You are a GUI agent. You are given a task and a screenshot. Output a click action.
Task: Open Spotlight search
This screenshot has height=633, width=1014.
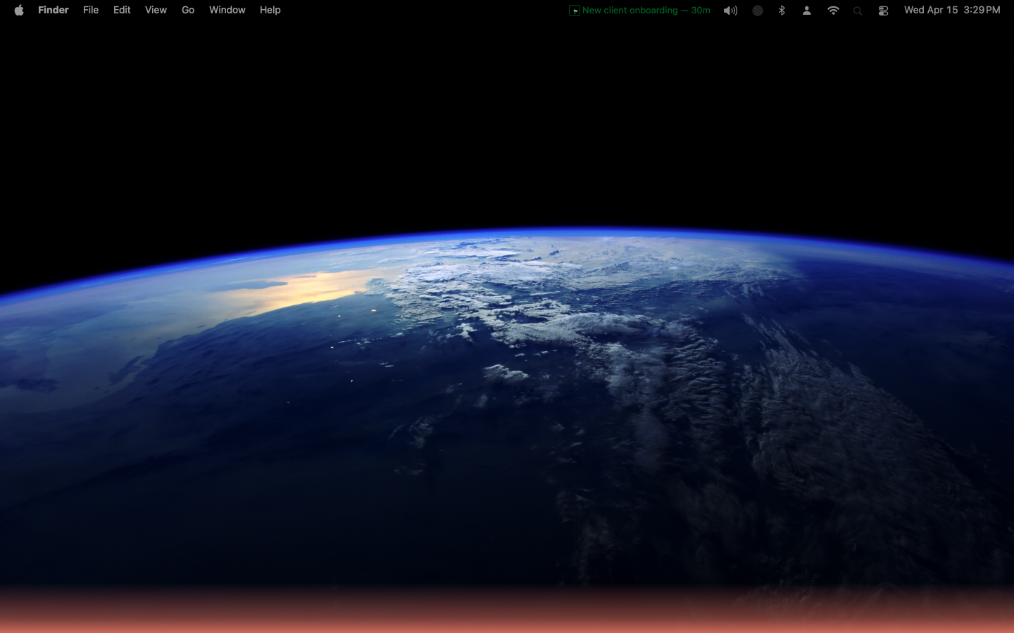tap(858, 11)
